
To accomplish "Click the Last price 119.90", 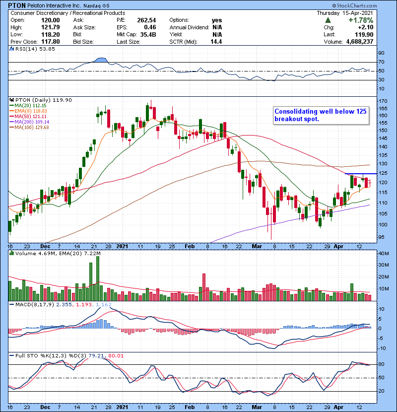I will (x=364, y=34).
